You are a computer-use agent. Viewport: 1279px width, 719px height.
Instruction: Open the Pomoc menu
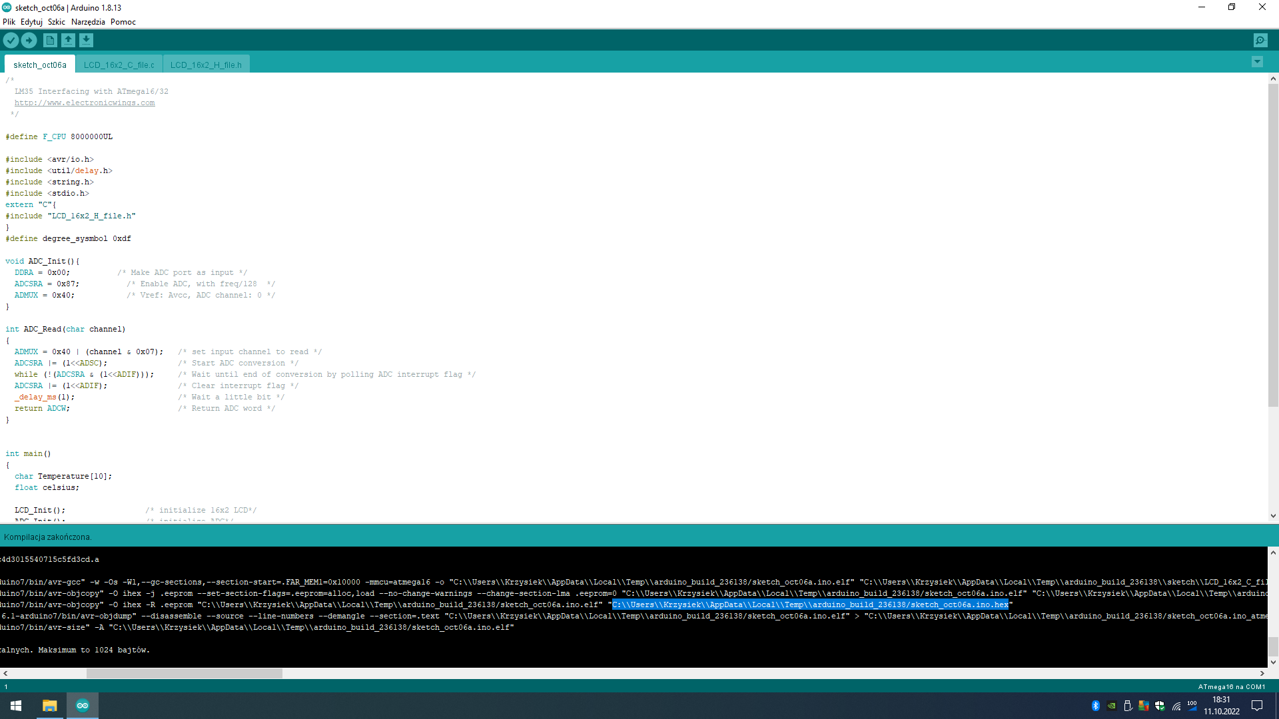123,22
